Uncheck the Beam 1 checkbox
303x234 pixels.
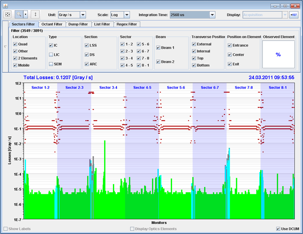coord(158,48)
